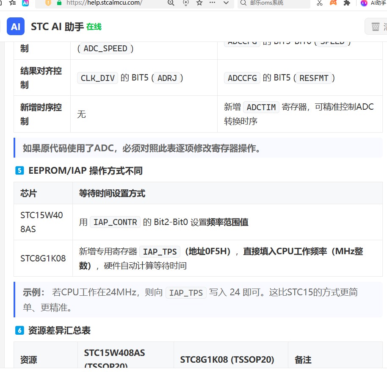Screen dimensions: 387x372
Task: Click the STC AI 助手 title
Action: point(57,27)
